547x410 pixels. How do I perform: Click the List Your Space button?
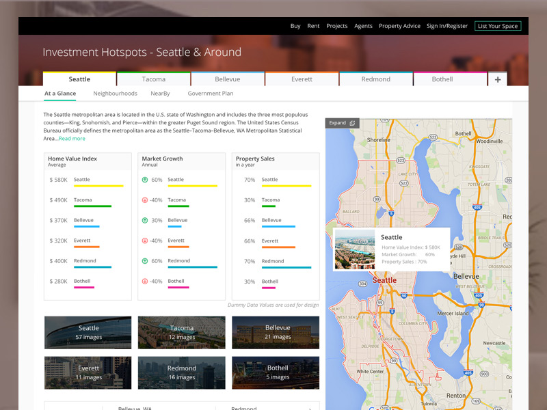[x=498, y=26]
